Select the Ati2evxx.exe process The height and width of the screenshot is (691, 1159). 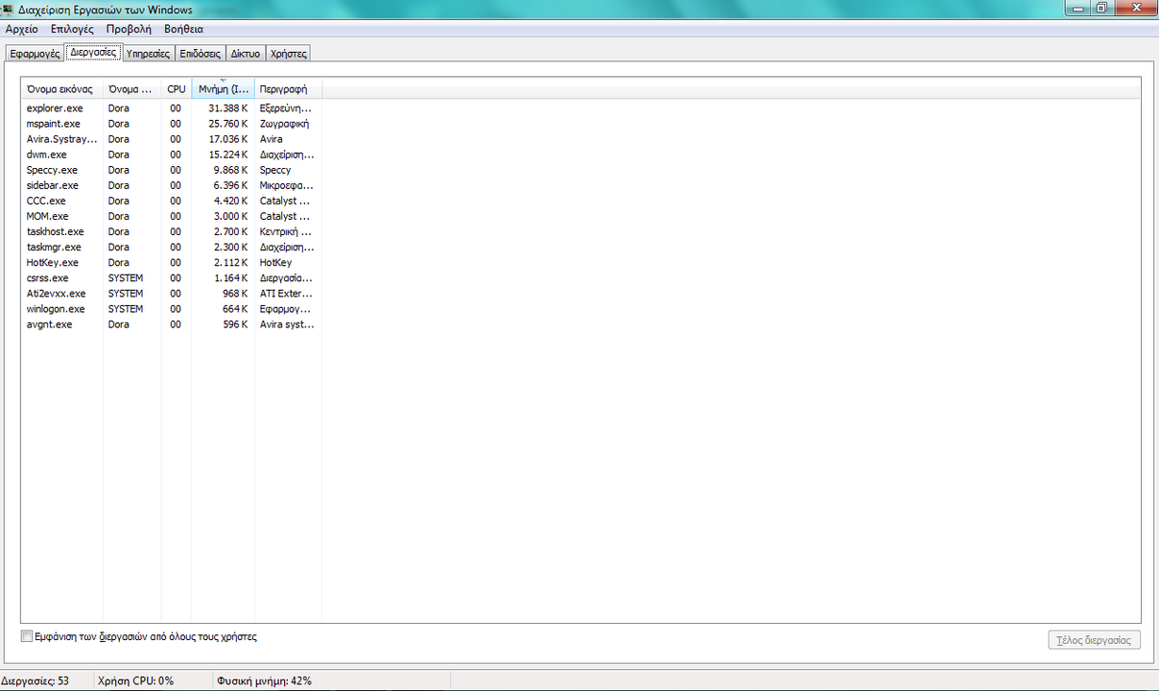[x=173, y=293]
